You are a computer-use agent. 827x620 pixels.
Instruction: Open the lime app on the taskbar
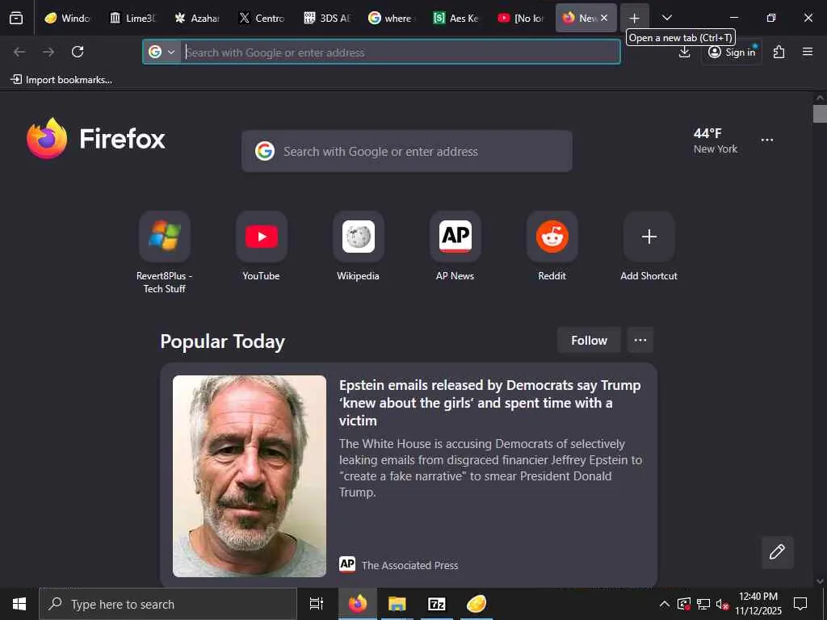coord(476,604)
